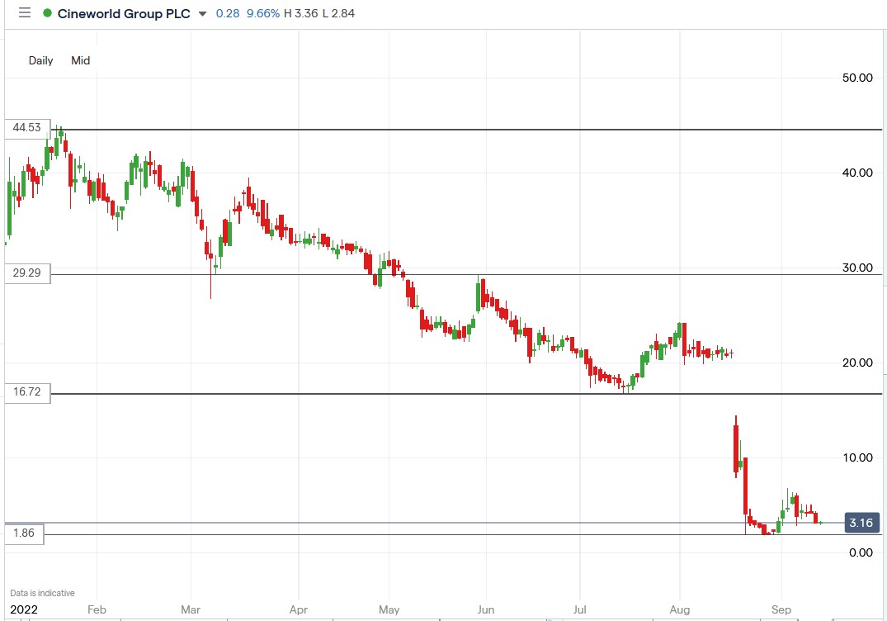Select the 16.72 price level label
Image resolution: width=887 pixels, height=621 pixels.
click(27, 392)
